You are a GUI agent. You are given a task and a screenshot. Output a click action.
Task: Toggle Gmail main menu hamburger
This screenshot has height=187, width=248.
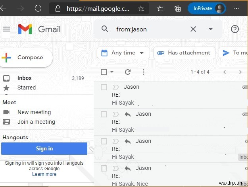6,29
